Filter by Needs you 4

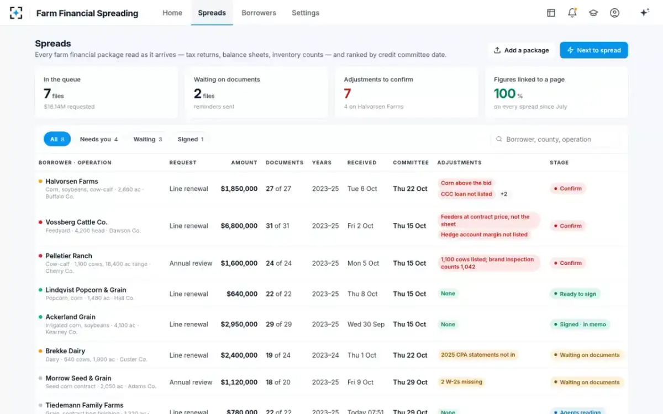click(x=98, y=139)
